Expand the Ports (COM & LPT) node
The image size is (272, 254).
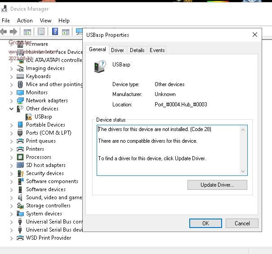[12, 133]
